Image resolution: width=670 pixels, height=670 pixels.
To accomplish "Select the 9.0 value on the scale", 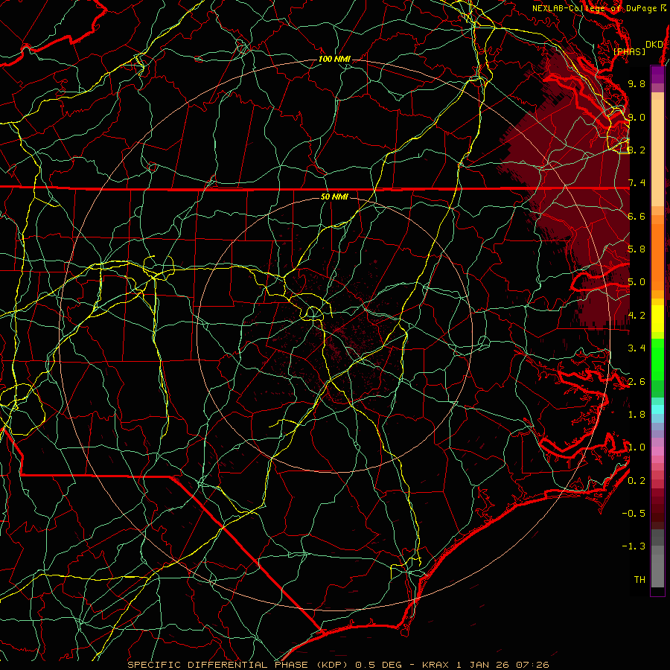I will [x=636, y=117].
